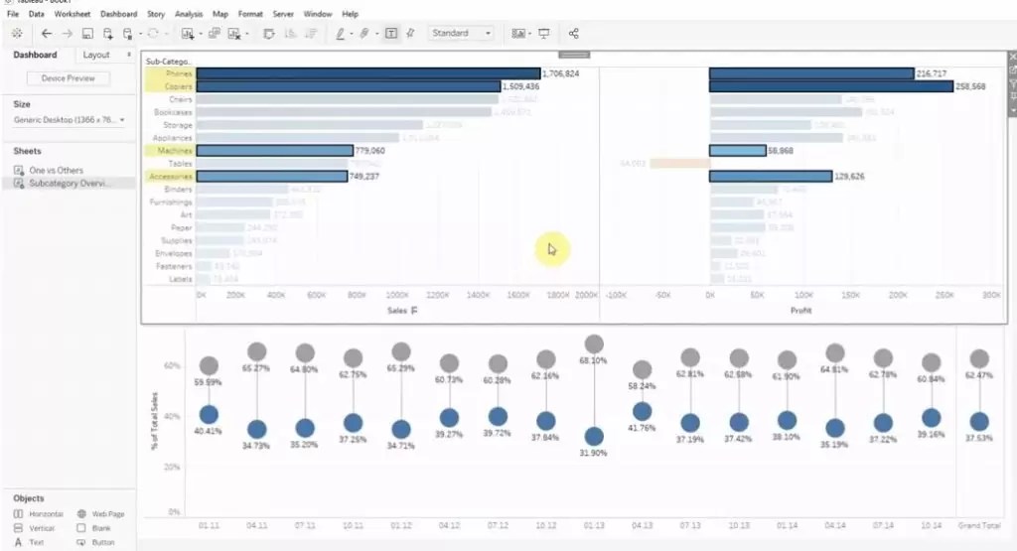
Task: Click the Tableau start page logo icon
Action: [x=17, y=33]
